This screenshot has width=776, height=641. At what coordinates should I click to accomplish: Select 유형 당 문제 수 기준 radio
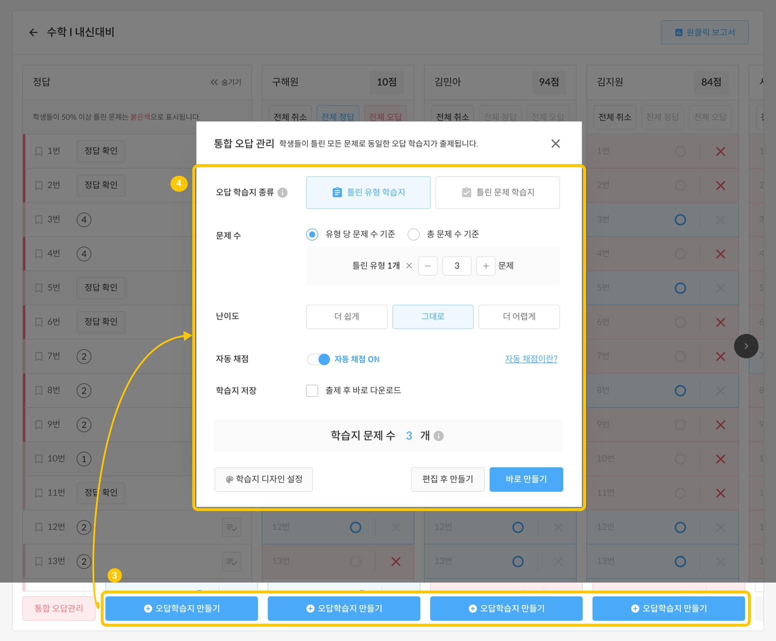[312, 235]
